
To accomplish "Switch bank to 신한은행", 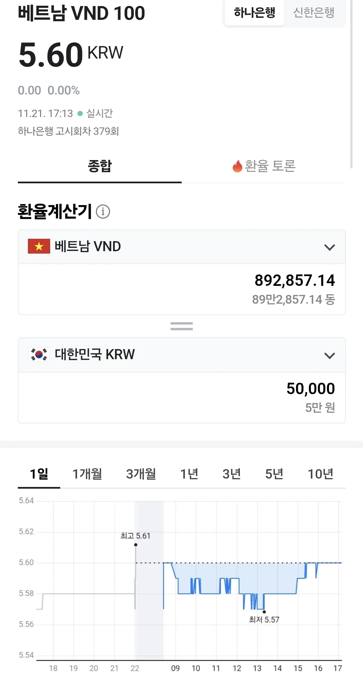I will point(314,12).
